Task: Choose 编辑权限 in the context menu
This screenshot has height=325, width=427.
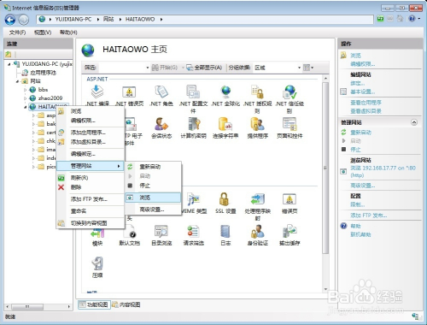Action: (x=91, y=121)
